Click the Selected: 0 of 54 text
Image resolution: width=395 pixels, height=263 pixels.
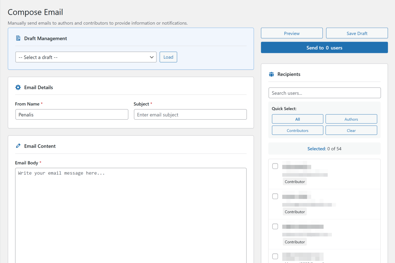coord(324,148)
